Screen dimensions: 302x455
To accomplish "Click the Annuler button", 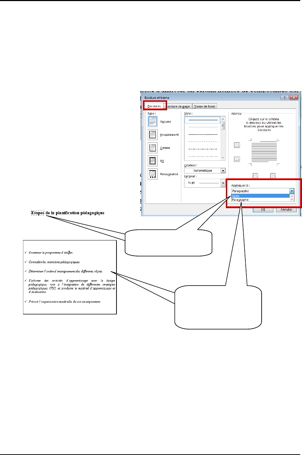I will [x=286, y=210].
